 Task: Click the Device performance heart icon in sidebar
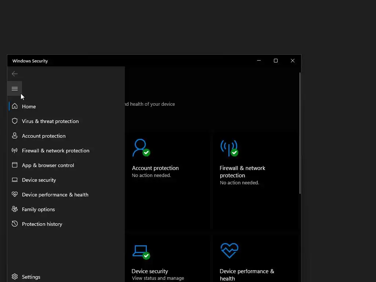(15, 194)
